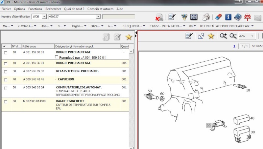Click the panel splitter collapse arrows
Screen dimensions: 263x149
tap(136, 34)
